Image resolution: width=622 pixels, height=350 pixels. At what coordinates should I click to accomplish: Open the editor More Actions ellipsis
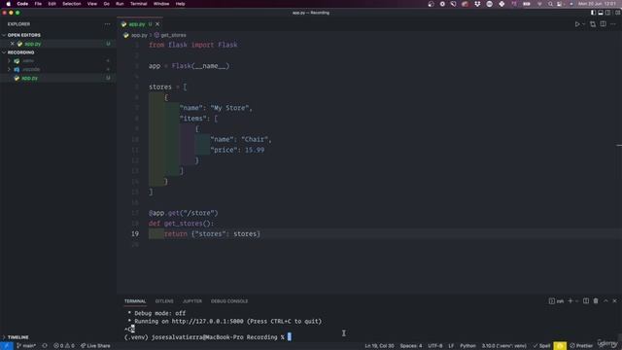613,24
